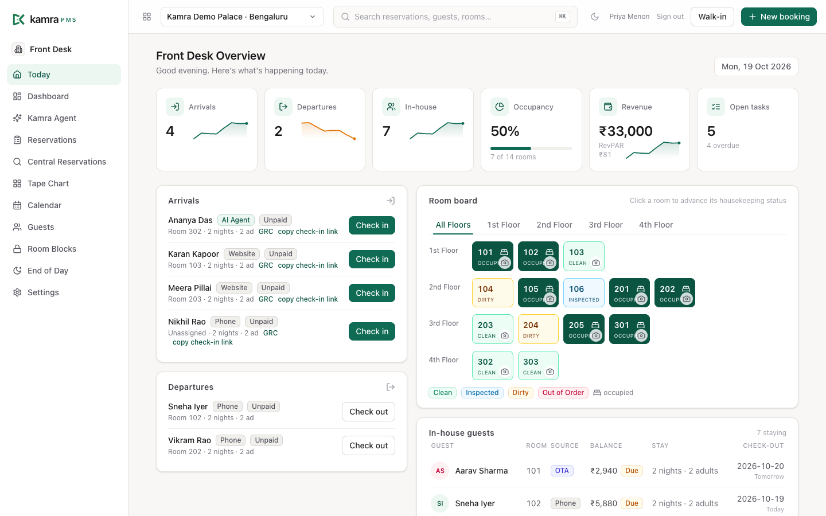Click the camera icon on room 303

[x=550, y=372]
